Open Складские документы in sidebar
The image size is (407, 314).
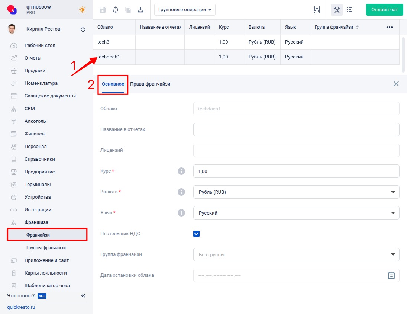(50, 96)
